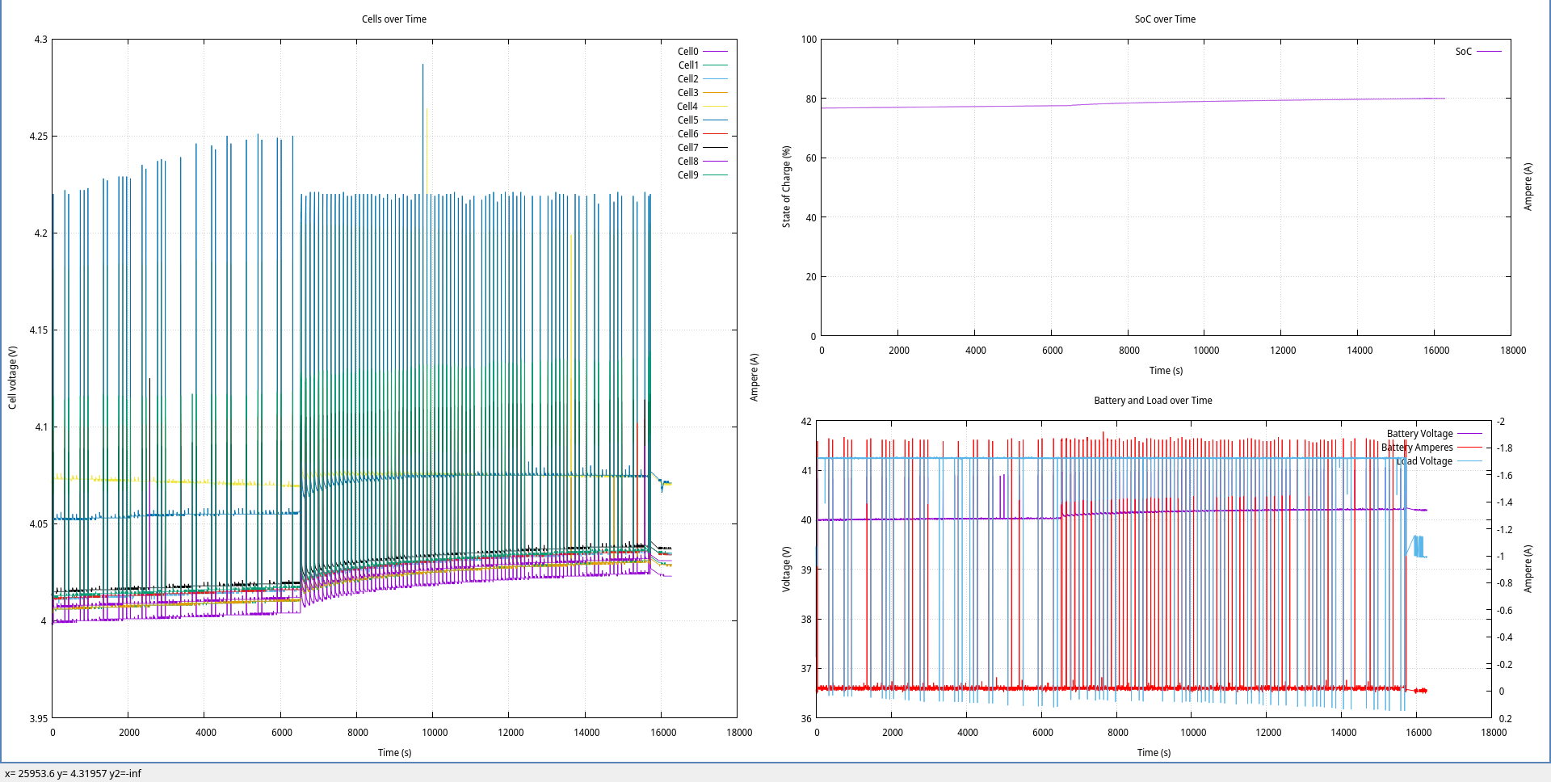Viewport: 1551px width, 782px height.
Task: Click the 'SoC over Time' plot title
Action: pyautogui.click(x=1165, y=19)
